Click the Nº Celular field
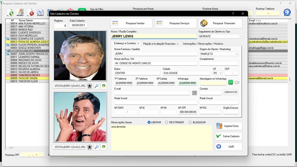Viewport: 297px width, 167px height. tap(166, 83)
